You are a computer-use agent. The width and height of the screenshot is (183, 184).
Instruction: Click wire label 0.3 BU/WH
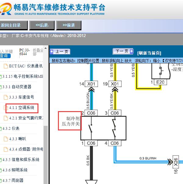[x=148, y=158]
